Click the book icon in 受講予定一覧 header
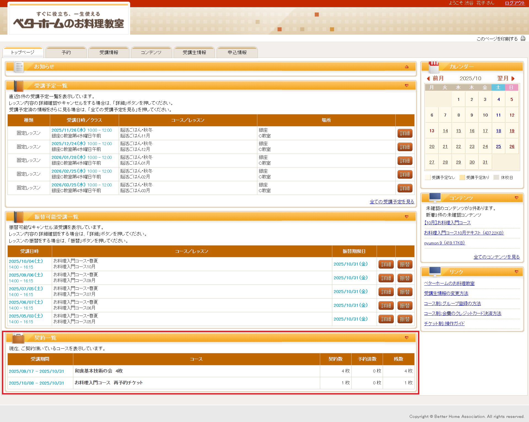The width and height of the screenshot is (529, 422). pos(18,86)
